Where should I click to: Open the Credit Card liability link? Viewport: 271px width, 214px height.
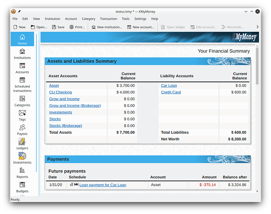(171, 92)
